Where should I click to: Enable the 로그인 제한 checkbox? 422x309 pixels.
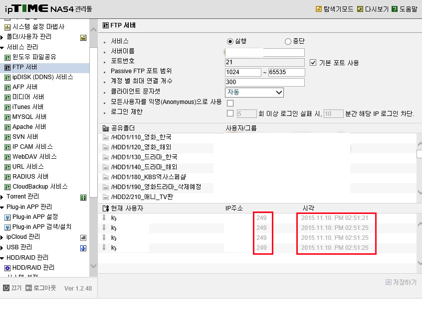point(230,113)
